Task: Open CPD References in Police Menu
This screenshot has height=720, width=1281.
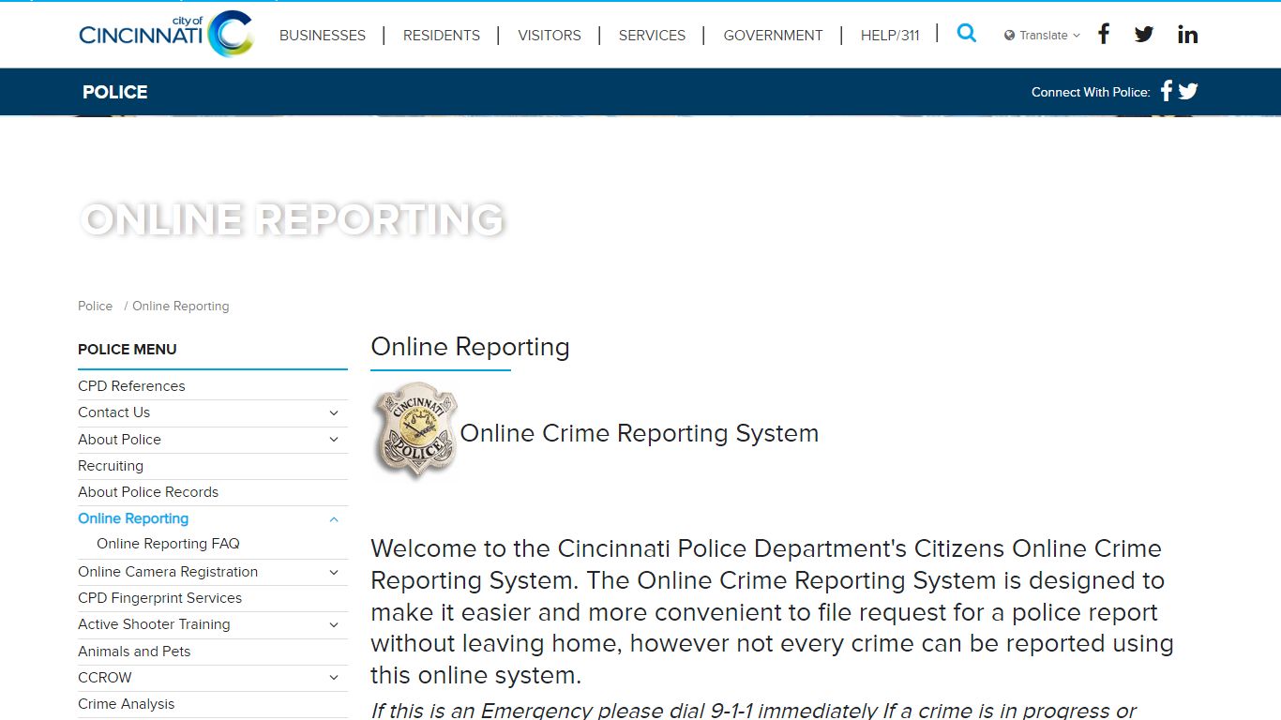Action: coord(131,386)
